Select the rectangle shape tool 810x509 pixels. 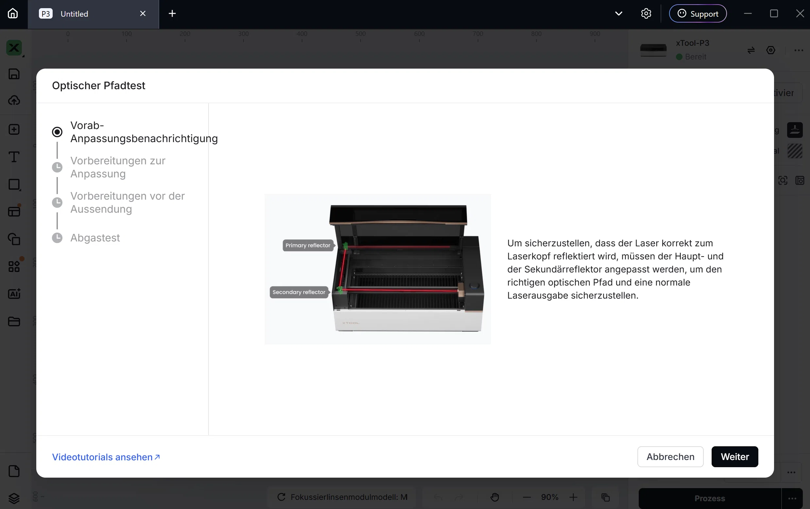(x=14, y=184)
